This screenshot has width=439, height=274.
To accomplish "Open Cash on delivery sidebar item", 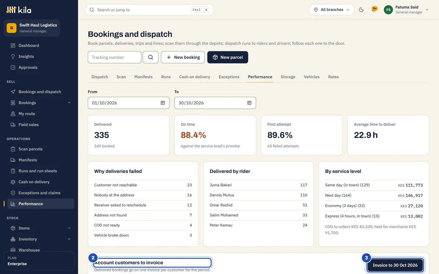I will tap(41, 182).
